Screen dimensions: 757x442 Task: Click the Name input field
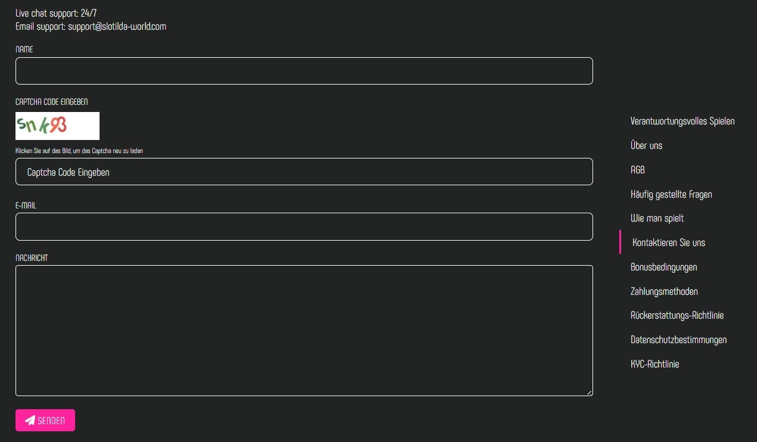pos(304,71)
